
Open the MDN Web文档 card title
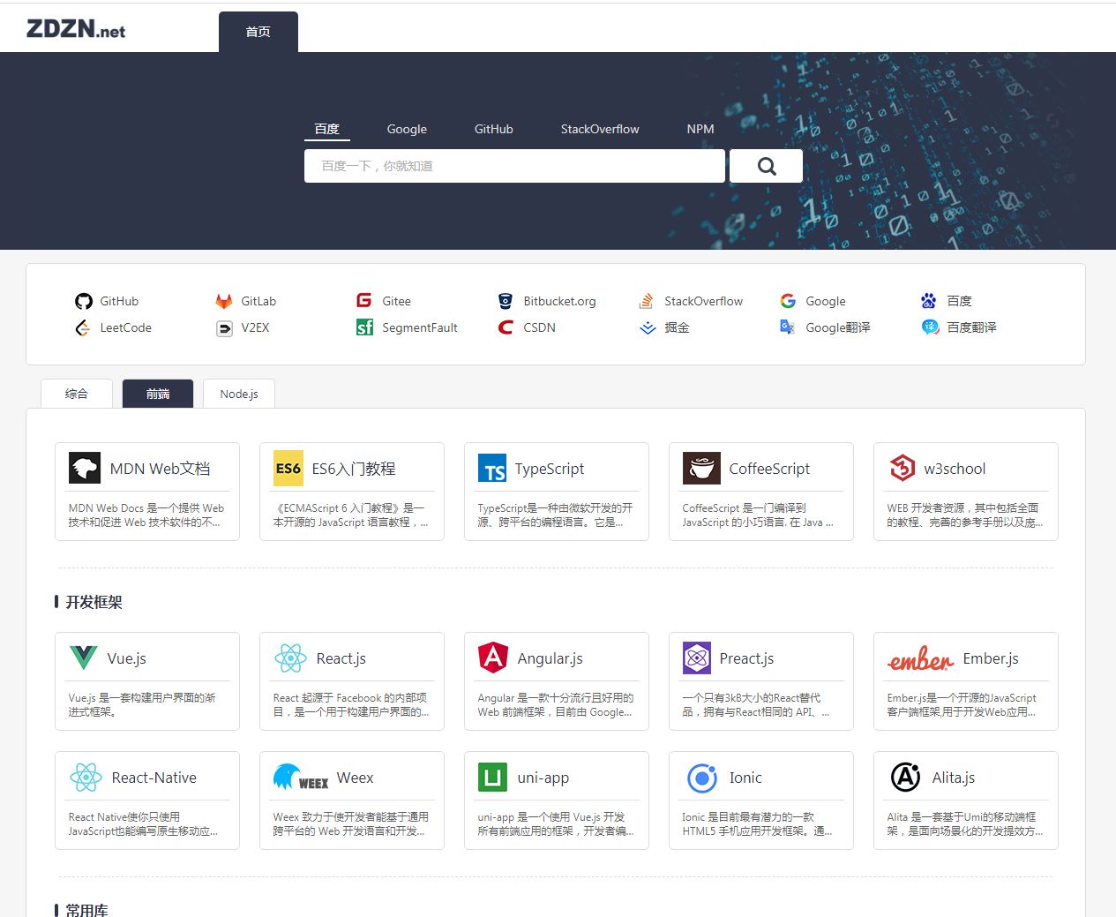click(x=160, y=469)
